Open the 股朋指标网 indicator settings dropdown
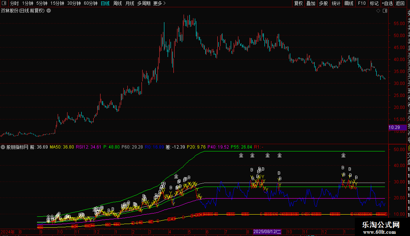 tap(3, 147)
